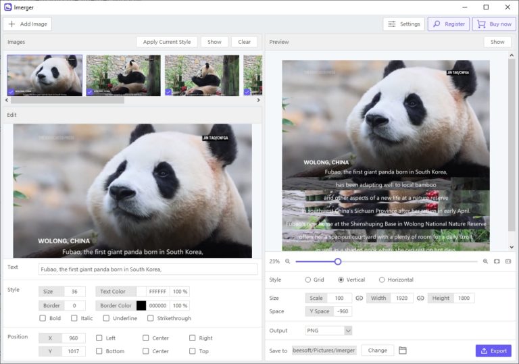This screenshot has height=364, width=519.
Task: Click the zoom in magnifier icon
Action: click(485, 261)
